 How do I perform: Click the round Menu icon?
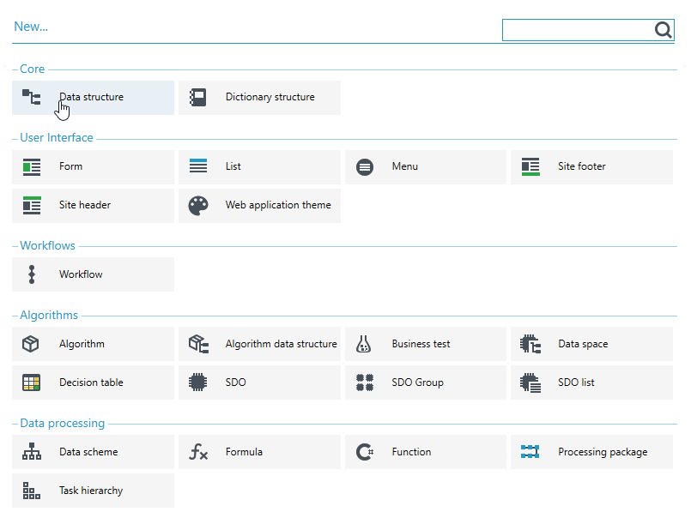click(x=365, y=167)
